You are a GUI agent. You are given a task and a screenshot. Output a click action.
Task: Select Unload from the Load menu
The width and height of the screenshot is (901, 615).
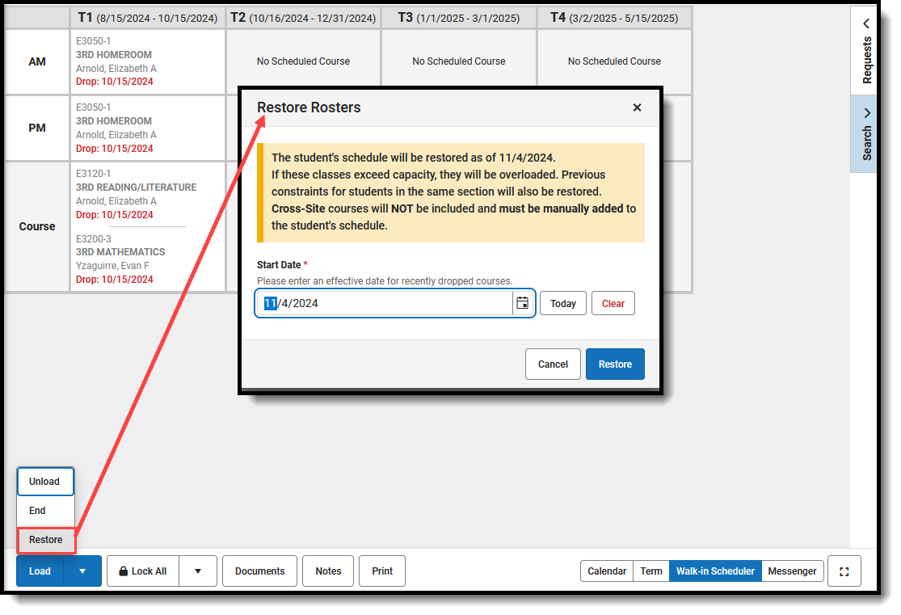coord(45,482)
